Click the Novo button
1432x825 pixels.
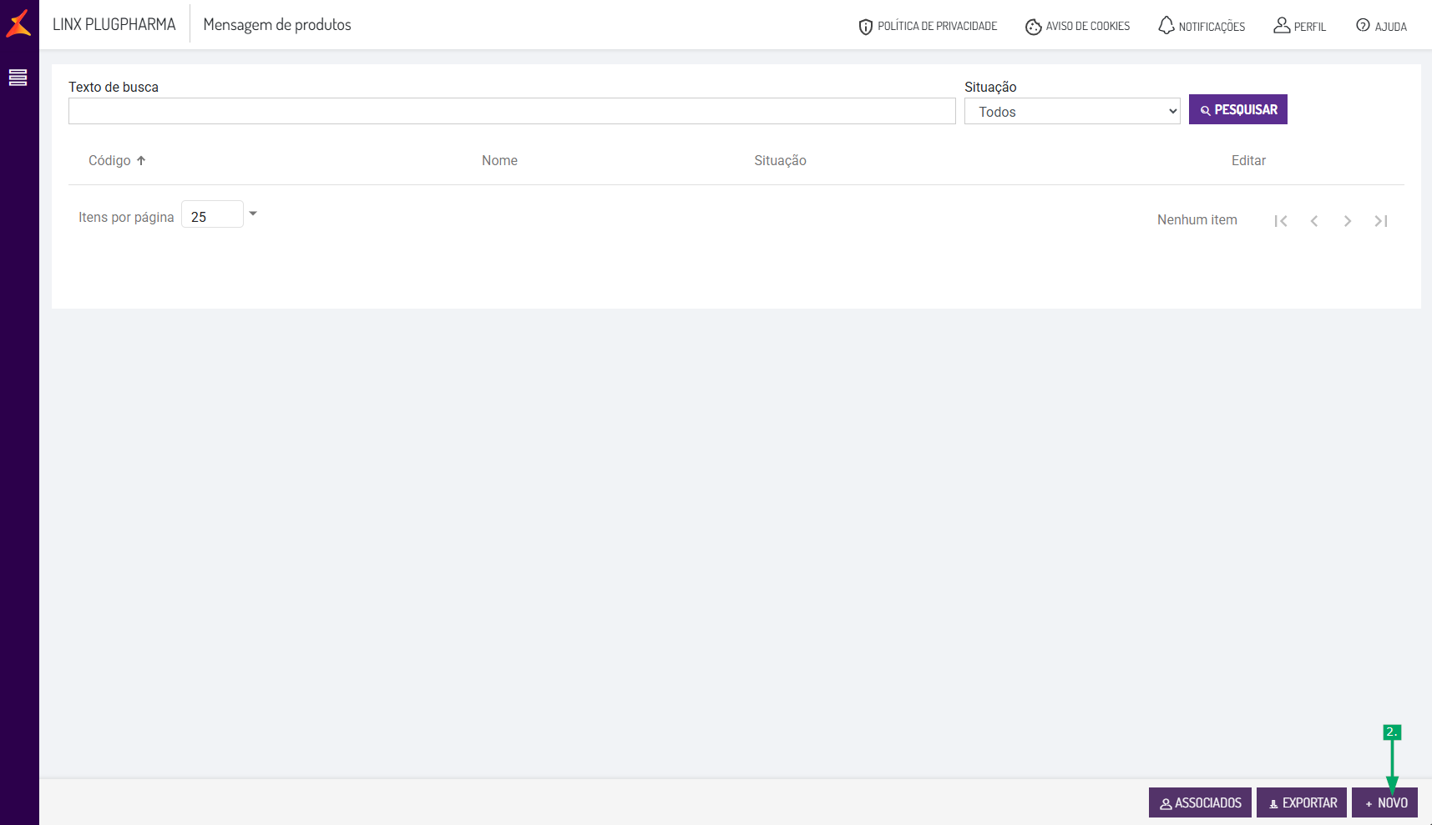point(1384,802)
